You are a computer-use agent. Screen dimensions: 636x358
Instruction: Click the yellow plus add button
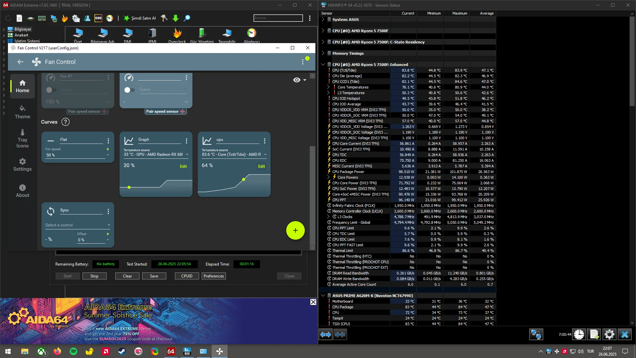point(295,230)
